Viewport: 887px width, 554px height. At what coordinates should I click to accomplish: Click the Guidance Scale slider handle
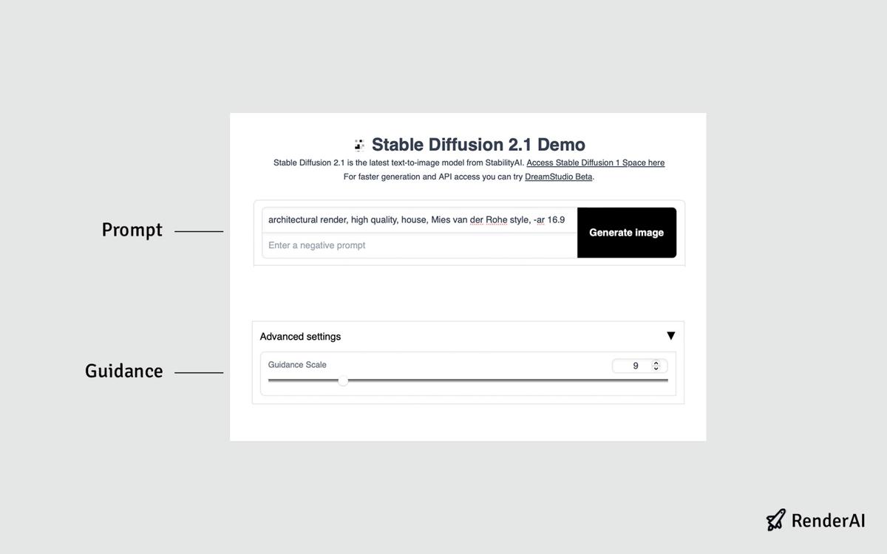coord(343,380)
